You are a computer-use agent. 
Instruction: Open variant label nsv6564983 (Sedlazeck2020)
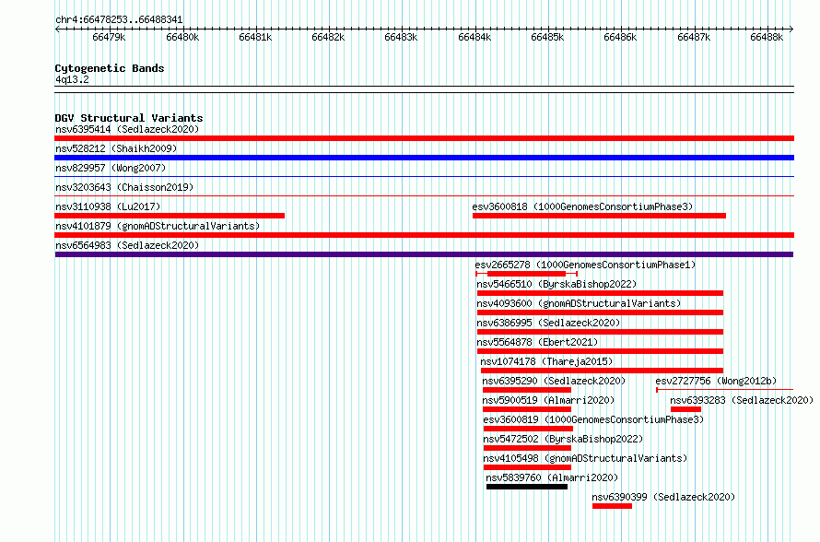click(127, 245)
